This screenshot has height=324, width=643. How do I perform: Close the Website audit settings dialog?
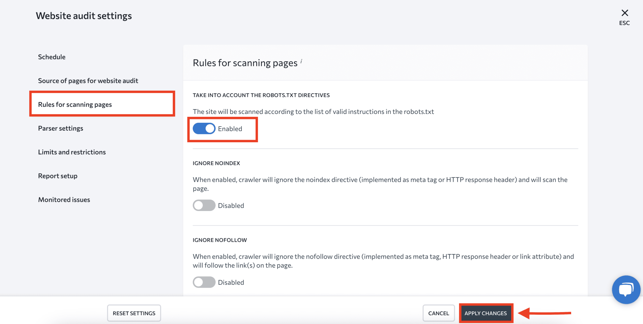coord(624,13)
